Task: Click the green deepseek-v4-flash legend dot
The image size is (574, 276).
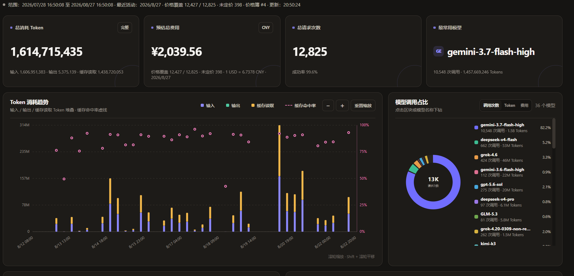Action: pos(476,142)
